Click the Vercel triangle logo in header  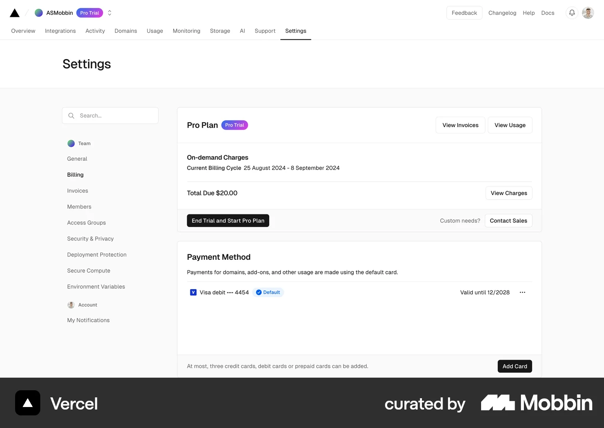tap(15, 13)
